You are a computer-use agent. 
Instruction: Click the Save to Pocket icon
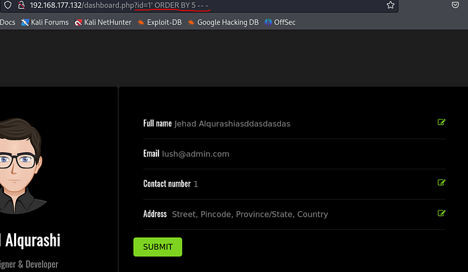tap(455, 5)
